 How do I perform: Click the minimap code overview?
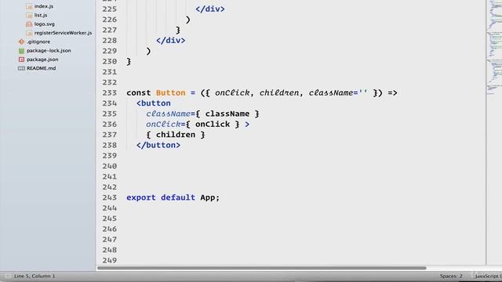[494, 48]
